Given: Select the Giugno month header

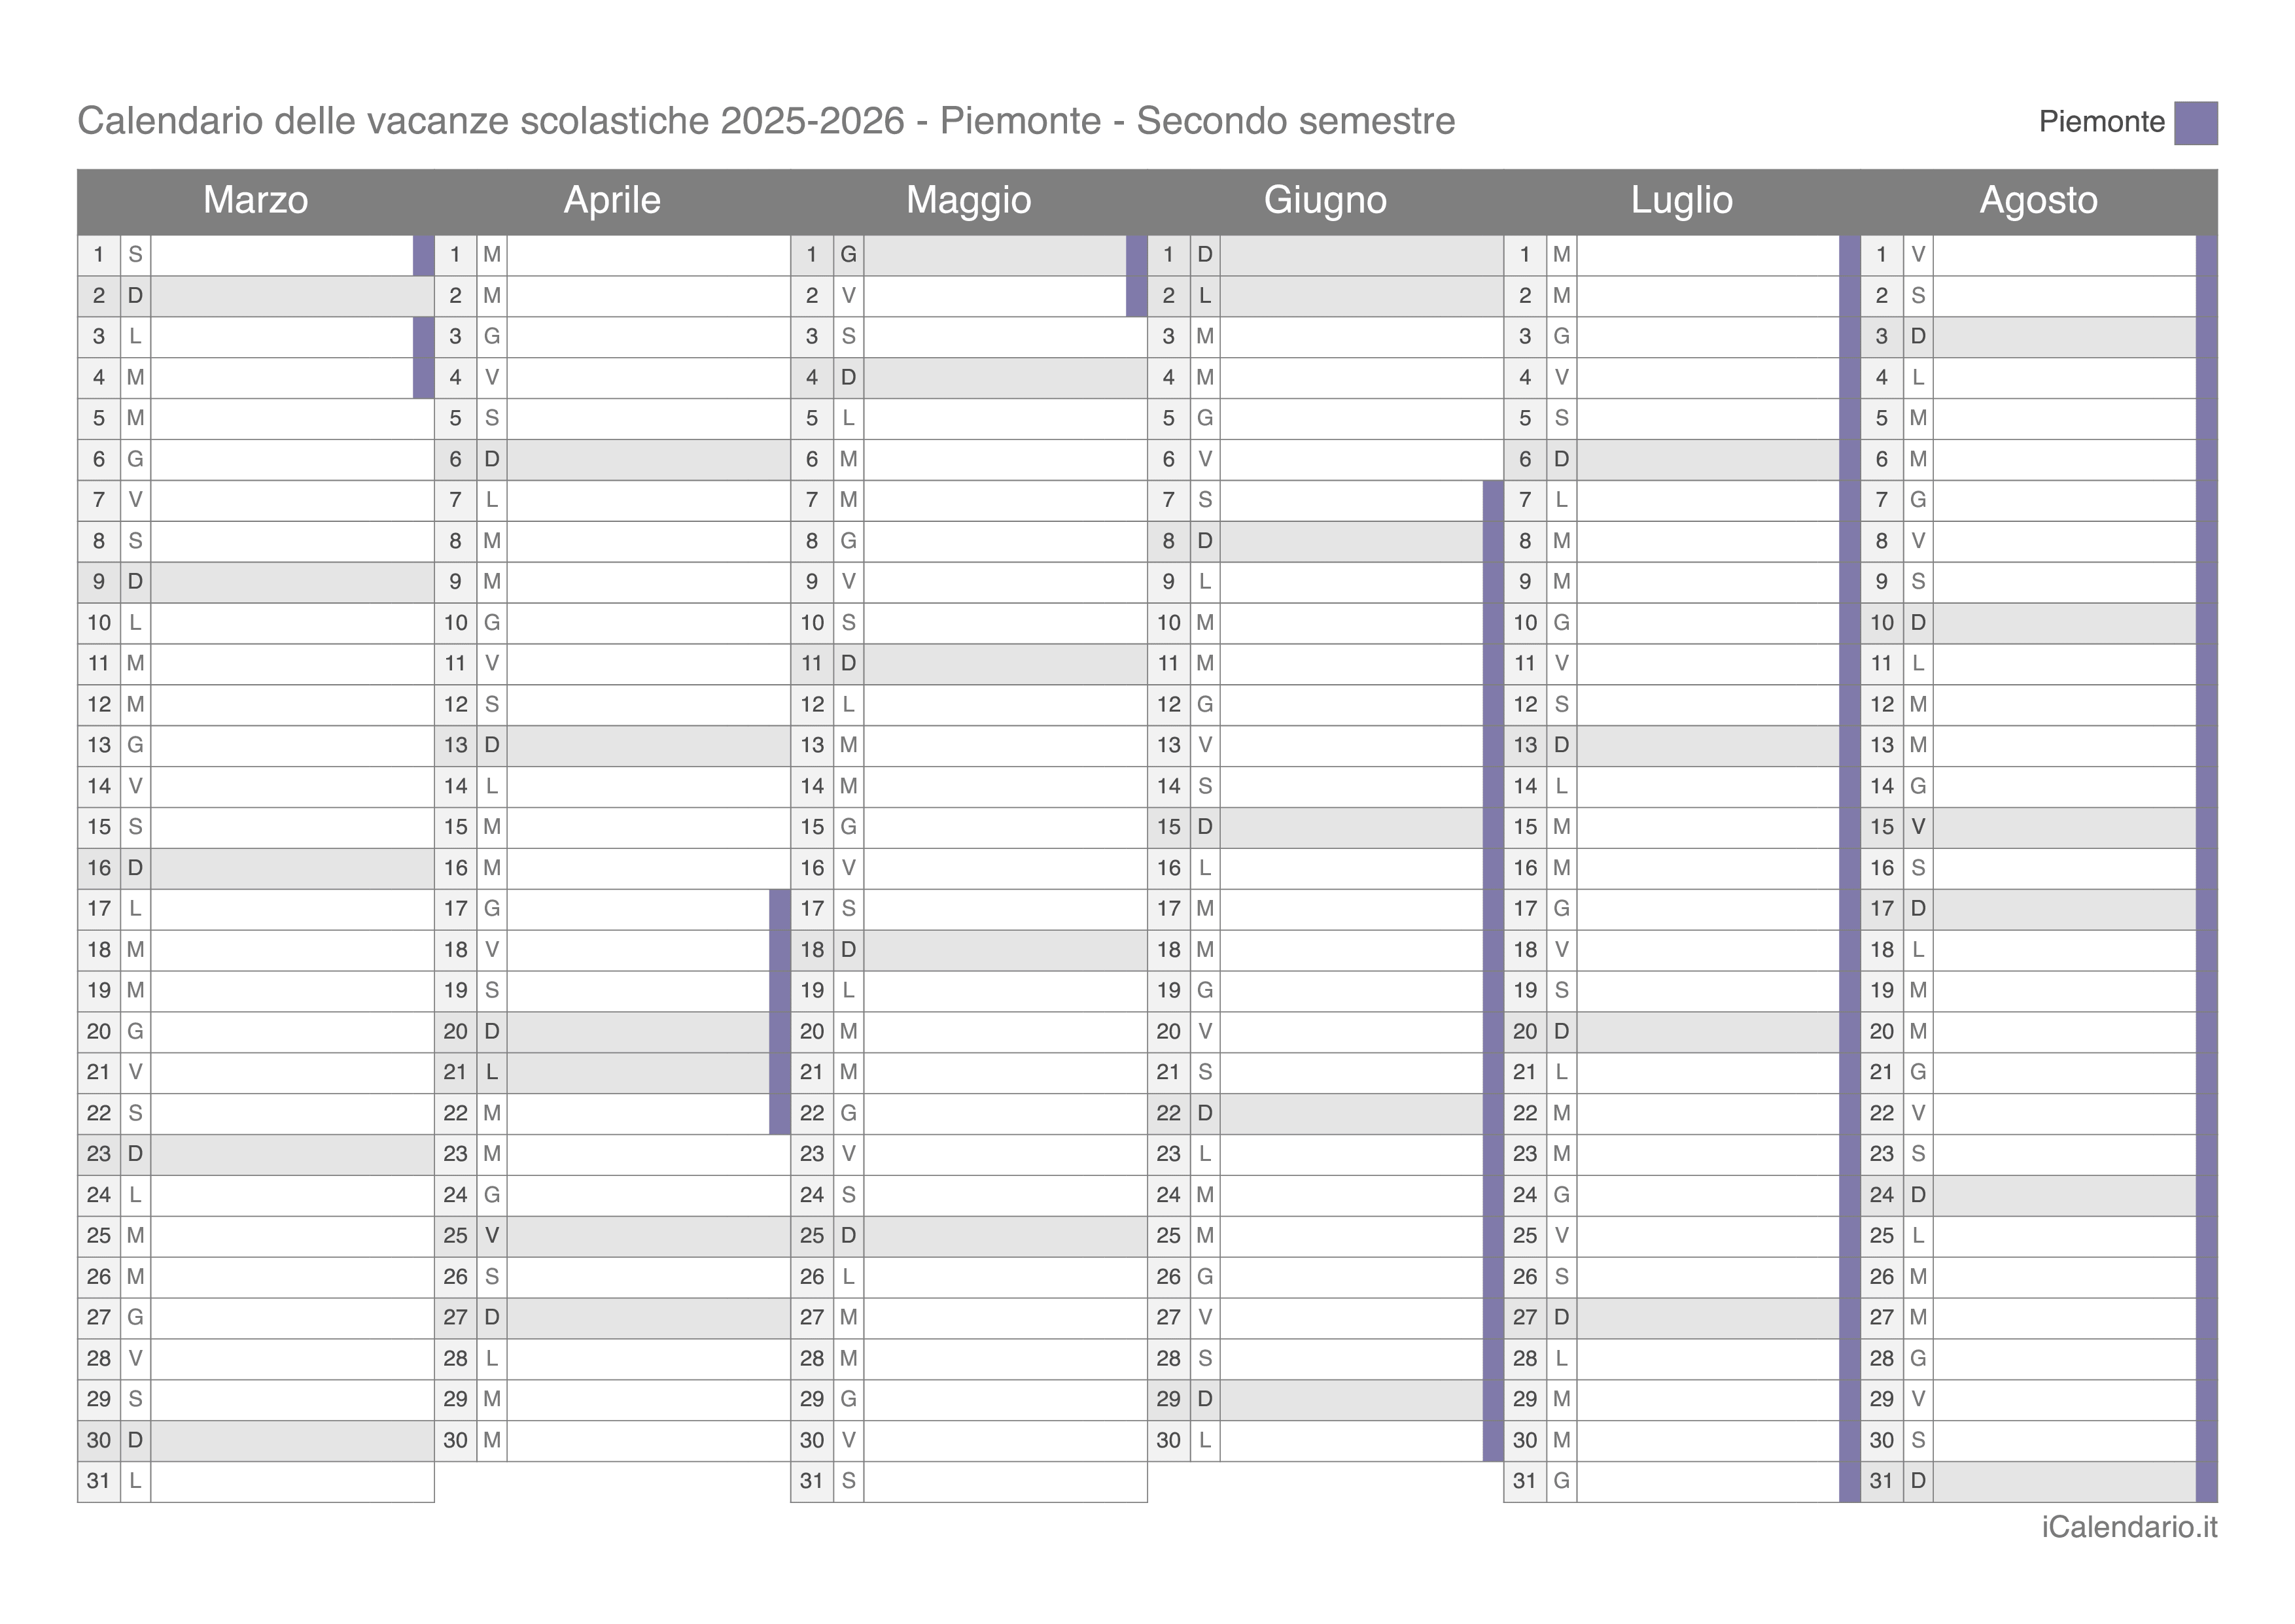Looking at the screenshot, I should (x=1325, y=201).
